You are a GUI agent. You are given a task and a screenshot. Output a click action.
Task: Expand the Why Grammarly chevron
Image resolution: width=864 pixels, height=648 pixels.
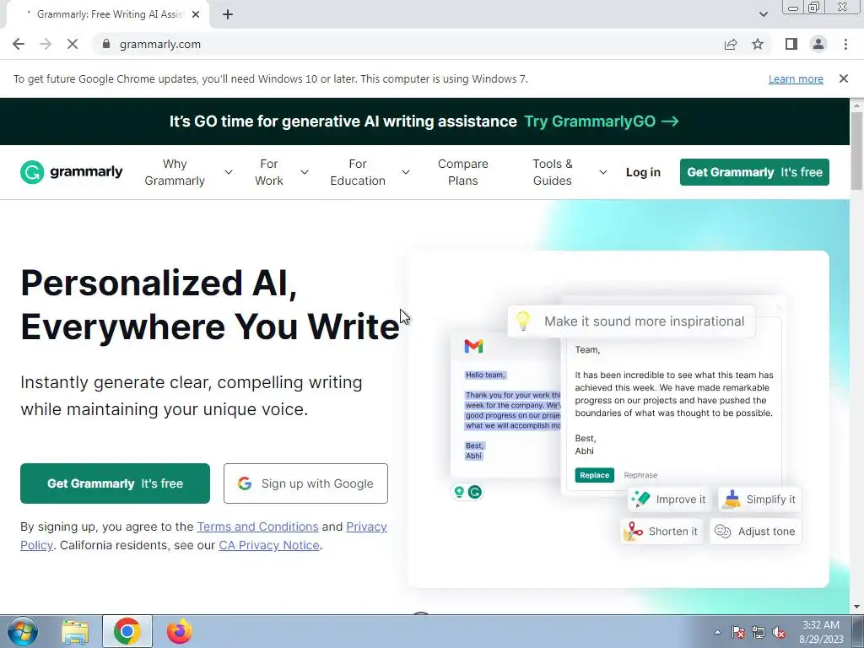(x=228, y=172)
